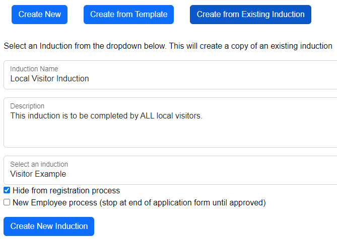Click the Create New button
Image resolution: width=337 pixels, height=239 pixels.
pos(40,15)
